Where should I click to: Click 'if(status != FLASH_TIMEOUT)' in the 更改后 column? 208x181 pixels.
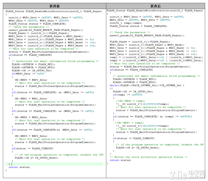(134, 139)
